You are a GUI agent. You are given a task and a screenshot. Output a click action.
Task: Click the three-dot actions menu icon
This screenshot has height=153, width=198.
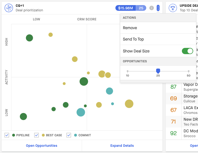coord(158,8)
